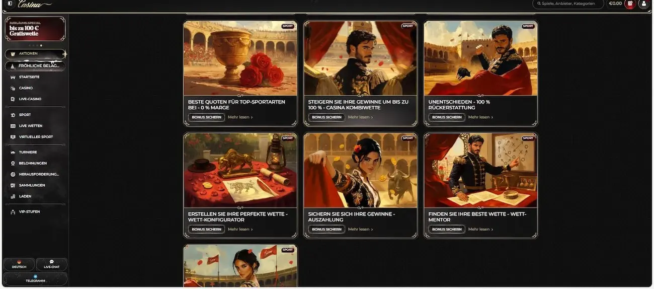The image size is (654, 289).
Task: Click Bonus Sichern for Wett-Mentor offer
Action: (447, 230)
